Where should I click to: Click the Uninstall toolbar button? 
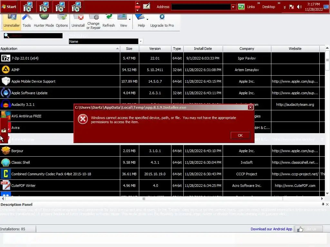tap(78, 21)
